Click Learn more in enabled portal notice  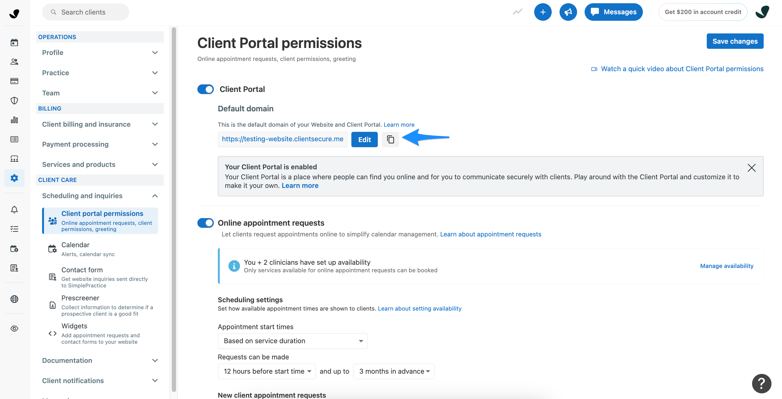300,186
